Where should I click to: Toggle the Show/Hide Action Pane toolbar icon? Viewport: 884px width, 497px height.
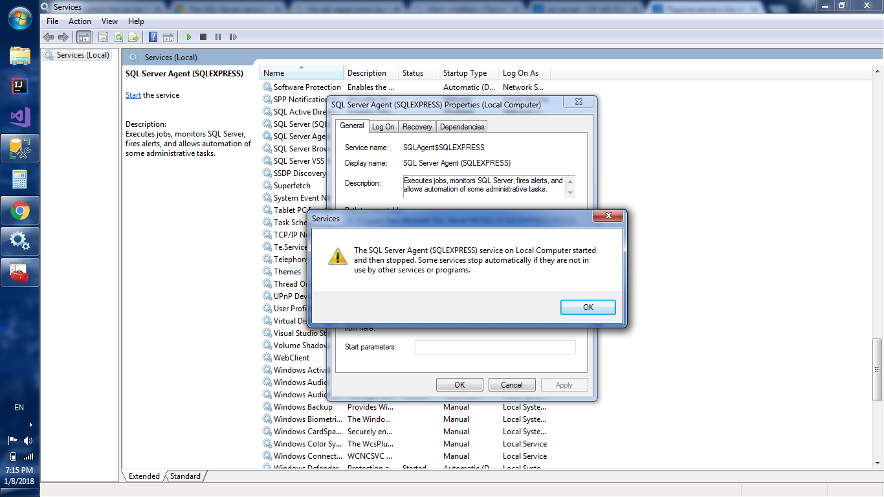pyautogui.click(x=168, y=38)
